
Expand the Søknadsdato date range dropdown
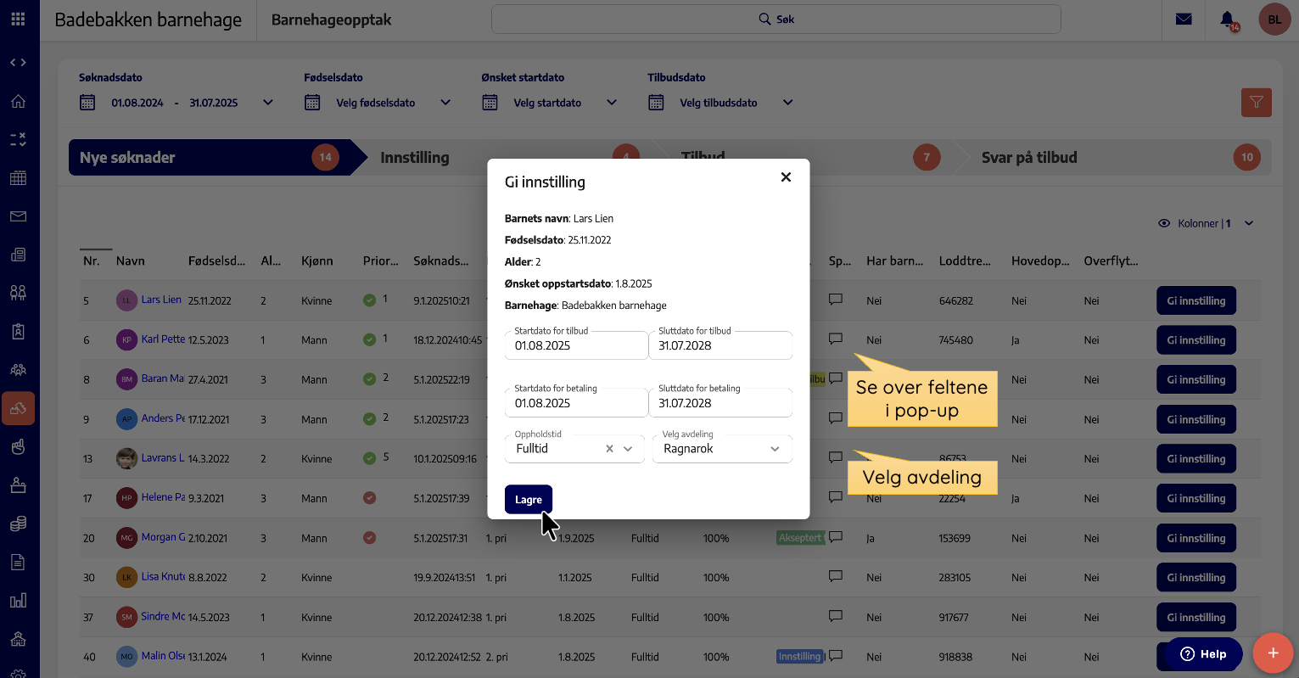[x=268, y=103]
